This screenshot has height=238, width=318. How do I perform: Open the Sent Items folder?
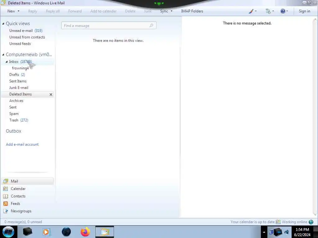[18, 81]
